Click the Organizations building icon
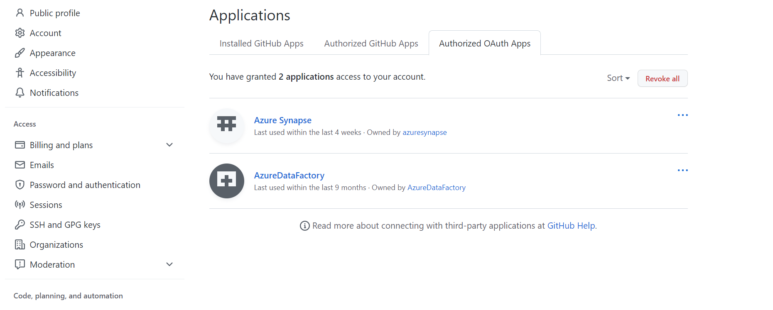 coord(20,244)
